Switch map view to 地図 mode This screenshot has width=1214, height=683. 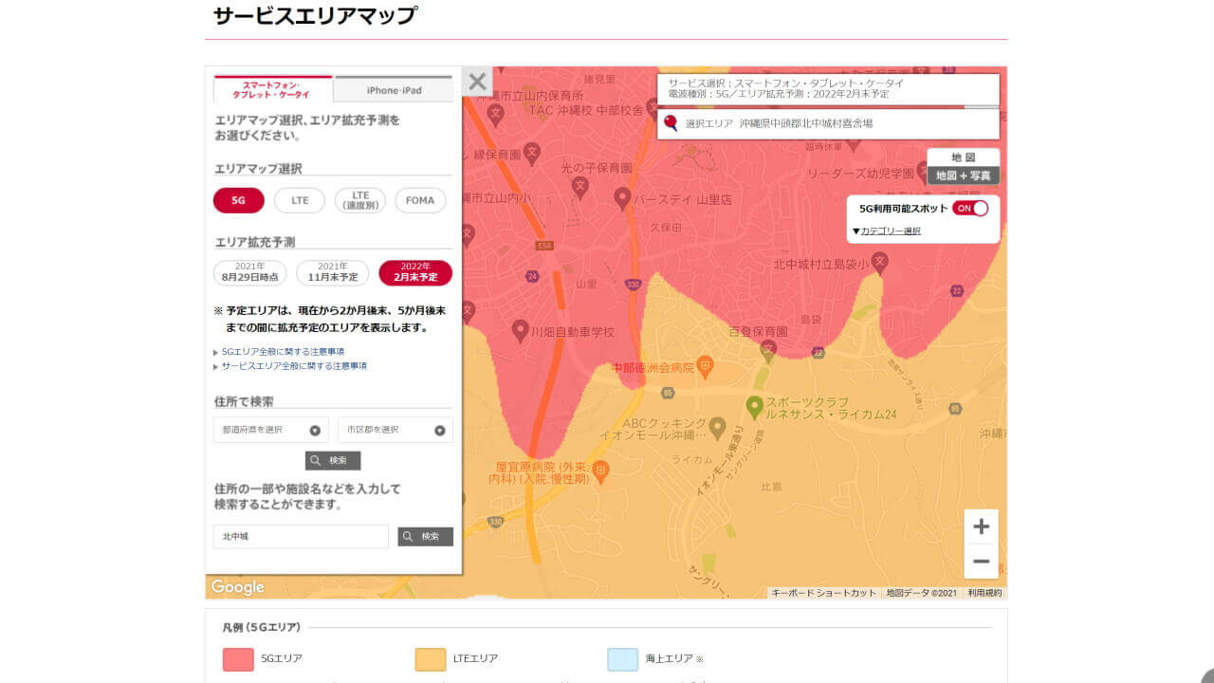(x=966, y=155)
